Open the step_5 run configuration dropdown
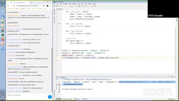 (72, 6)
